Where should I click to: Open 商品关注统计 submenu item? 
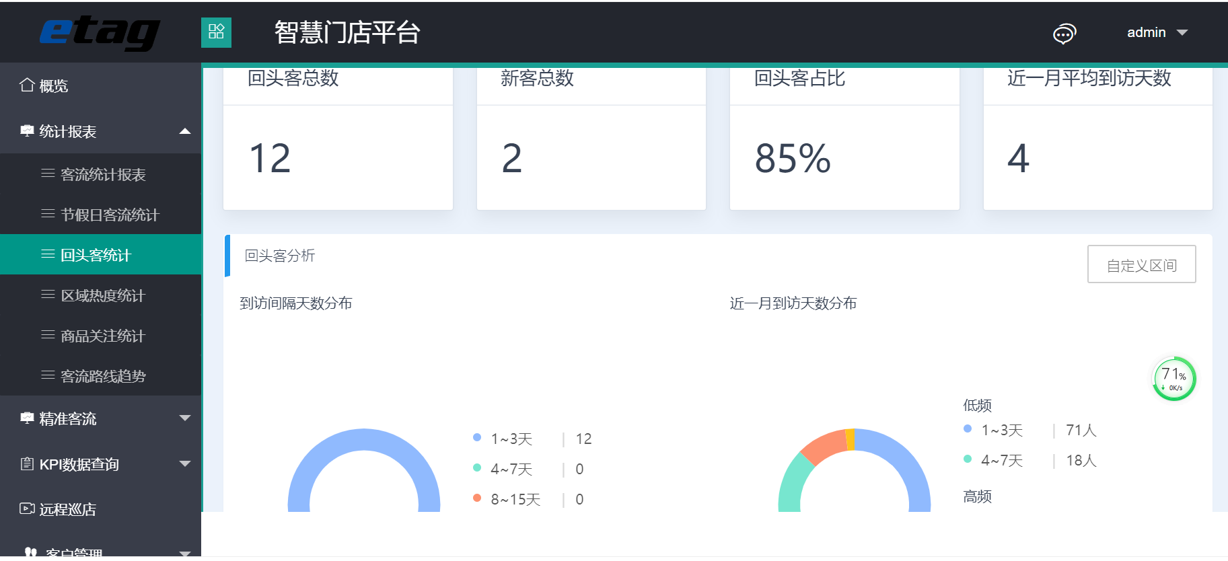[x=101, y=336]
